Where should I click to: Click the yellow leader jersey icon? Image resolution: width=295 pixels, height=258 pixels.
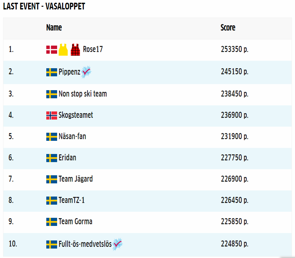click(x=63, y=50)
